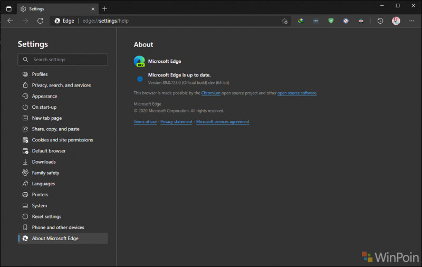The image size is (422, 267).
Task: Open Profiles settings
Action: click(x=63, y=74)
